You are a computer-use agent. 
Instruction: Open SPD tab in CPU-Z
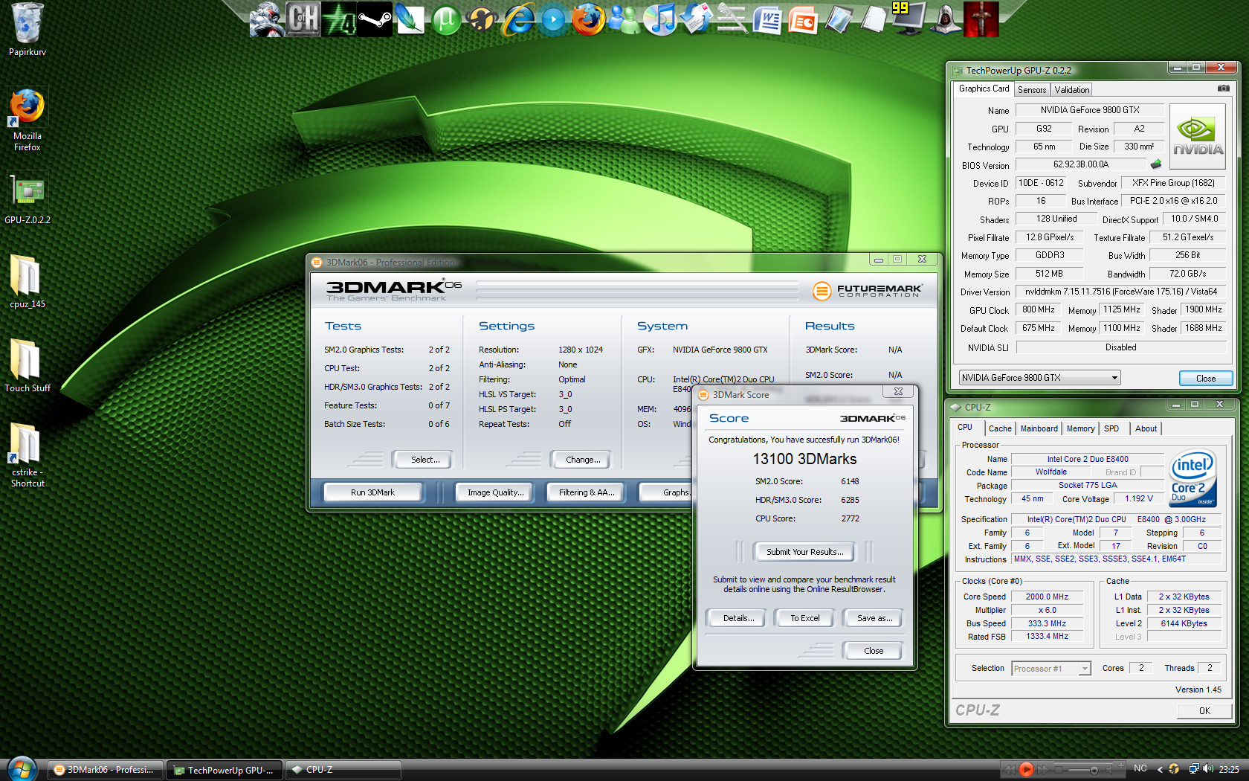[1111, 429]
